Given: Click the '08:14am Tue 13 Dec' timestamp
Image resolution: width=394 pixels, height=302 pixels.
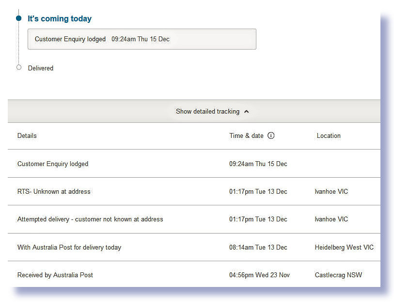Looking at the screenshot, I should coord(258,248).
